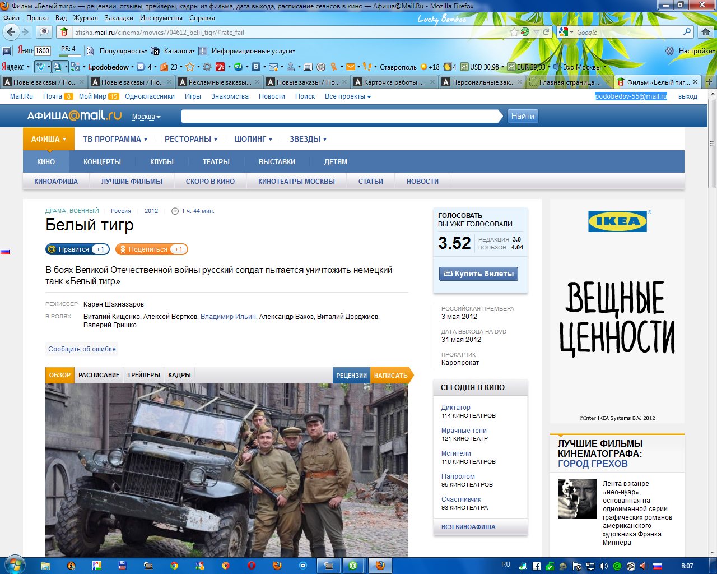Image resolution: width=717 pixels, height=574 pixels.
Task: Open the Журнал menu in Firefox
Action: [86, 18]
